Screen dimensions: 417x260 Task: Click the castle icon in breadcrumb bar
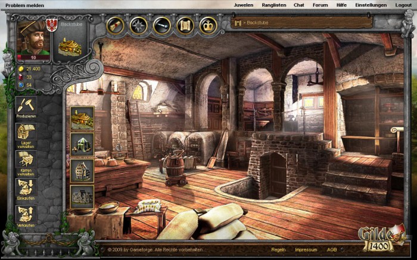click(238, 23)
